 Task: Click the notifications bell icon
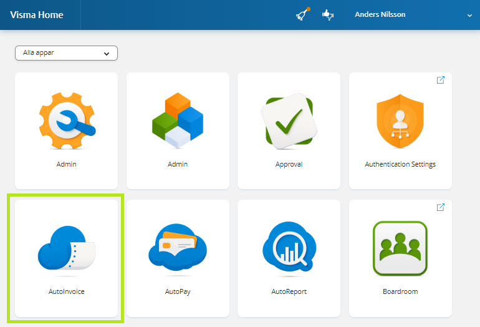[x=303, y=14]
